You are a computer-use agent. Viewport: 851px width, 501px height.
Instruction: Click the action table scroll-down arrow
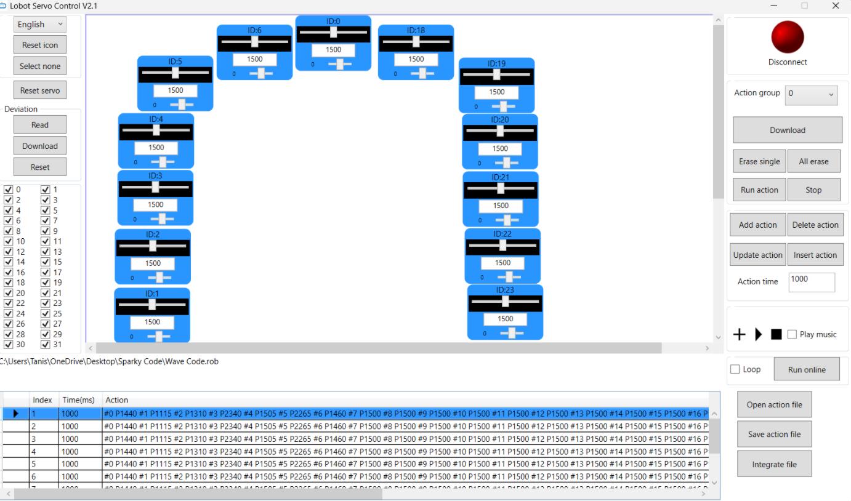pyautogui.click(x=714, y=483)
